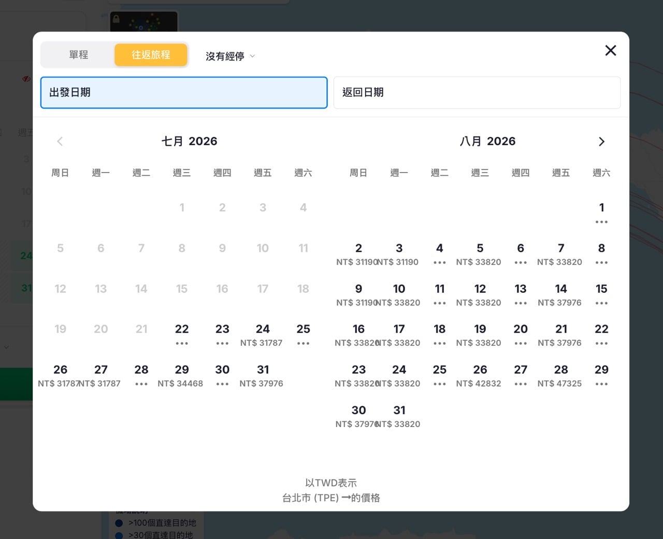Screen dimensions: 663x539
Task: Select July 29 priced NT$ 34468
Action: coord(182,375)
